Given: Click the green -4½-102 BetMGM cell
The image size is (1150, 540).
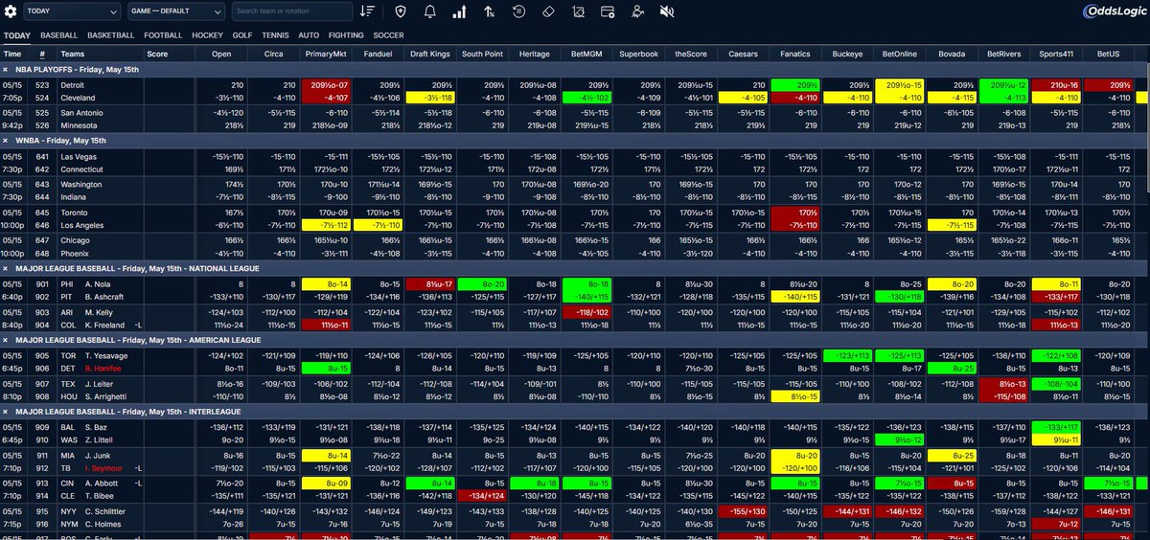Looking at the screenshot, I should (x=586, y=98).
